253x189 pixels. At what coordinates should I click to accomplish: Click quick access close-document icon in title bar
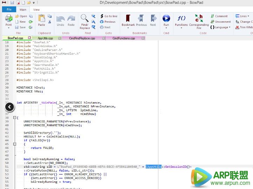point(18,3)
